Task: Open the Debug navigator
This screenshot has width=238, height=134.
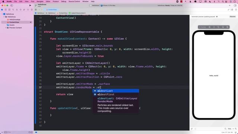Action: [24, 10]
